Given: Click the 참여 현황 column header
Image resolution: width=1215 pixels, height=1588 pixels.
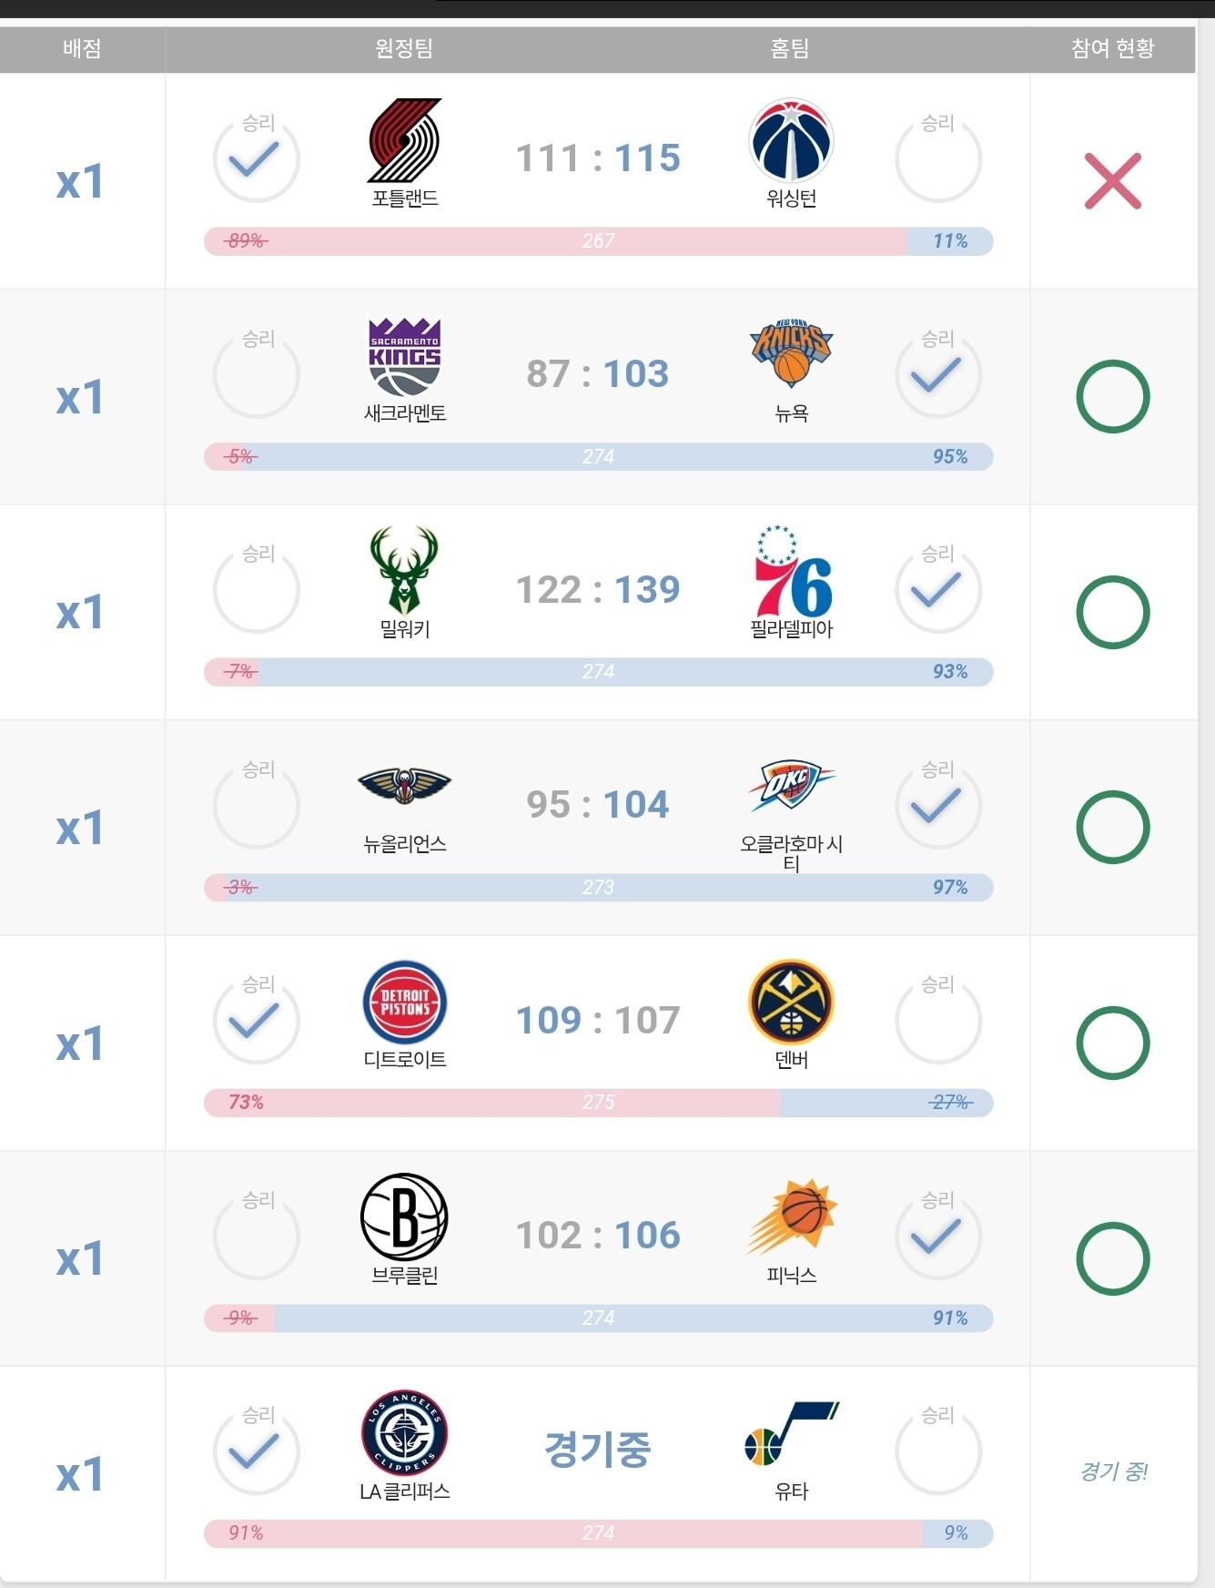Looking at the screenshot, I should pyautogui.click(x=1112, y=48).
